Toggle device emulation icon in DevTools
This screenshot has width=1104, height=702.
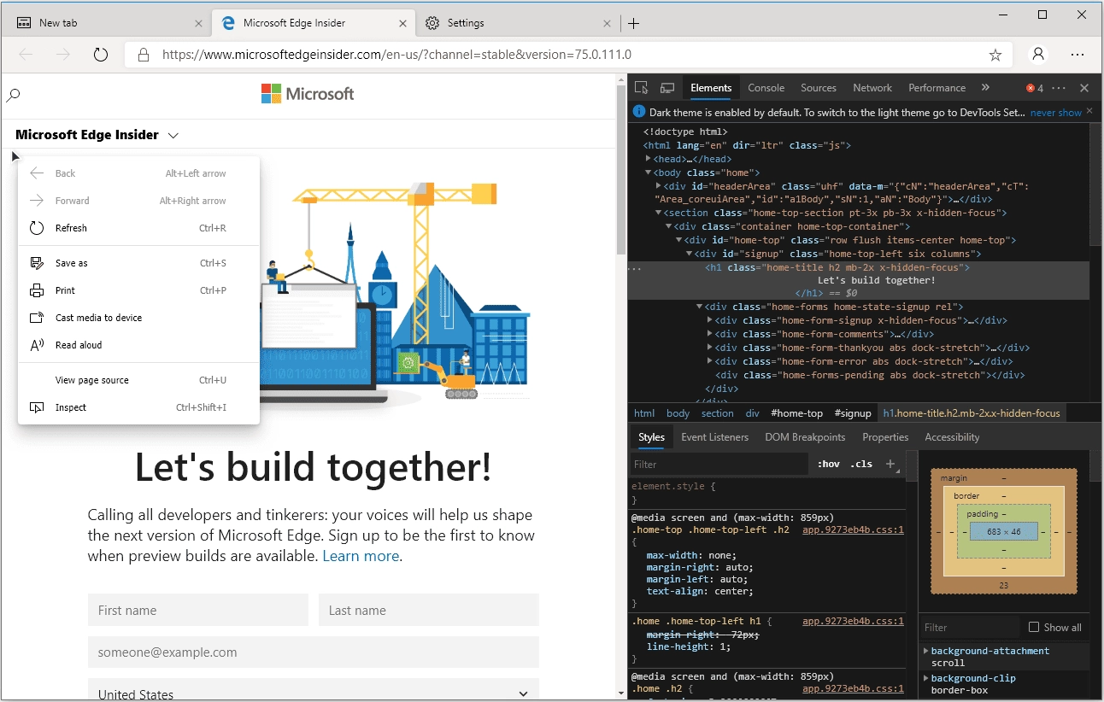coord(667,88)
